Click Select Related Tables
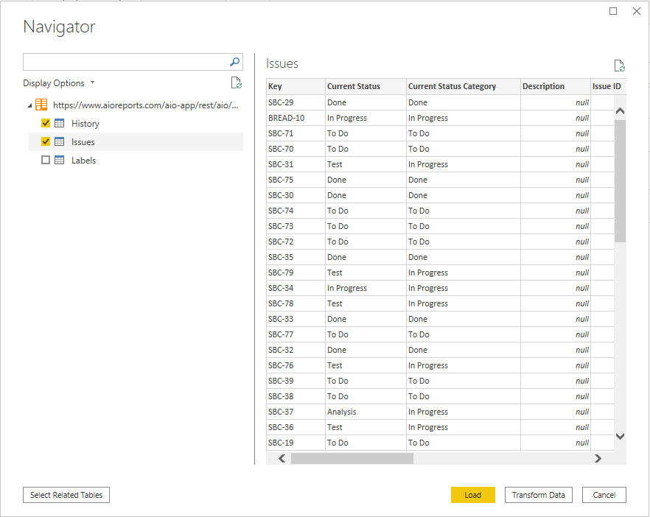 pyautogui.click(x=66, y=495)
